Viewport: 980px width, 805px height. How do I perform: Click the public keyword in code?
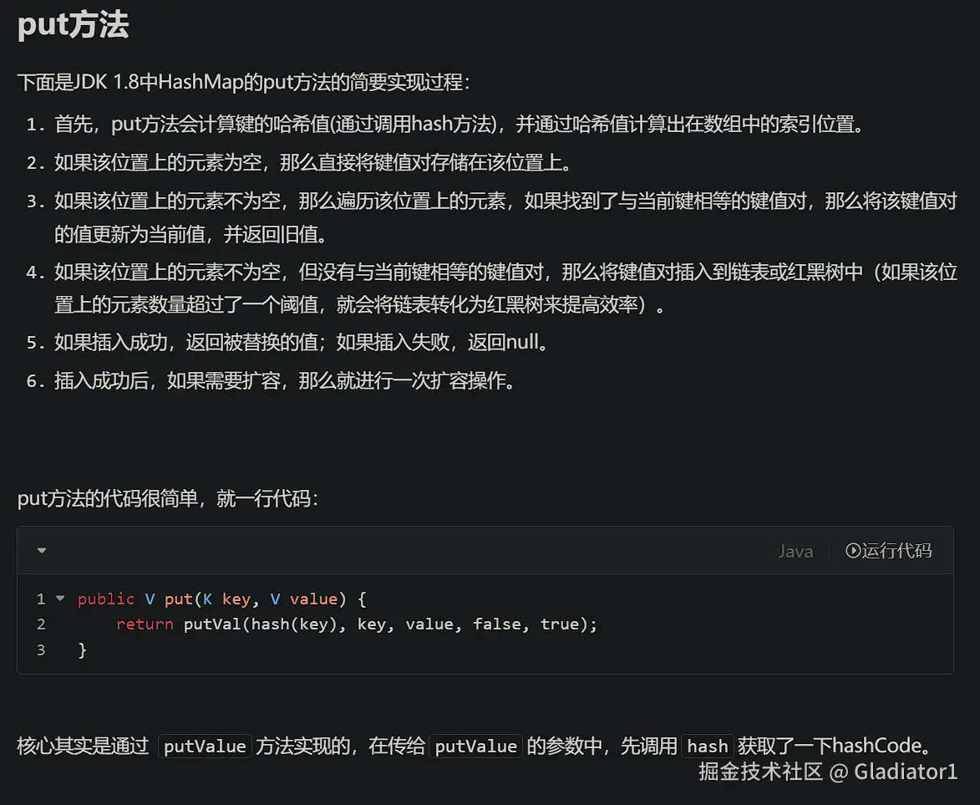pyautogui.click(x=106, y=599)
